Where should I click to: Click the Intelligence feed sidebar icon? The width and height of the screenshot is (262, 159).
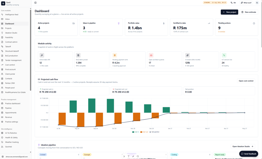[x=2, y=15]
